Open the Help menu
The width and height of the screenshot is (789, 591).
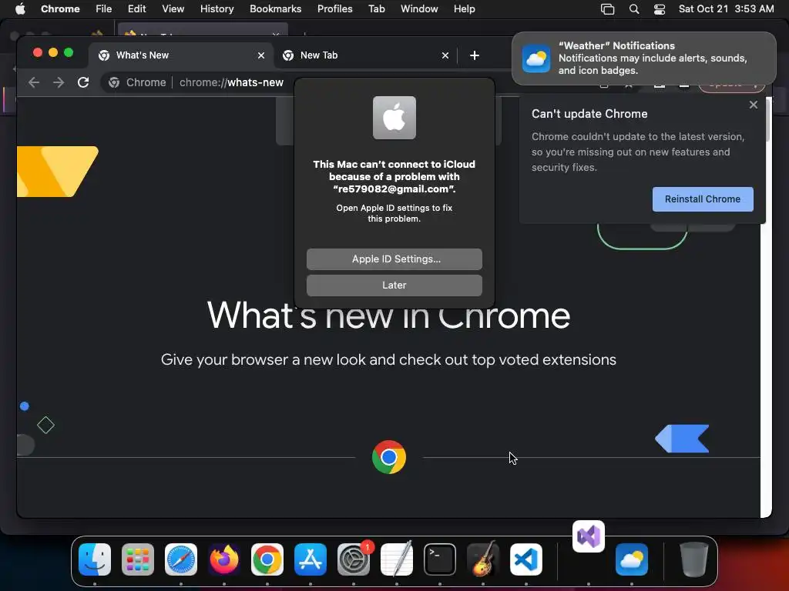tap(464, 9)
